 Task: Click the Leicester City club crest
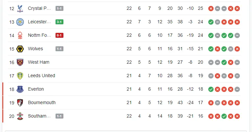click(20, 22)
